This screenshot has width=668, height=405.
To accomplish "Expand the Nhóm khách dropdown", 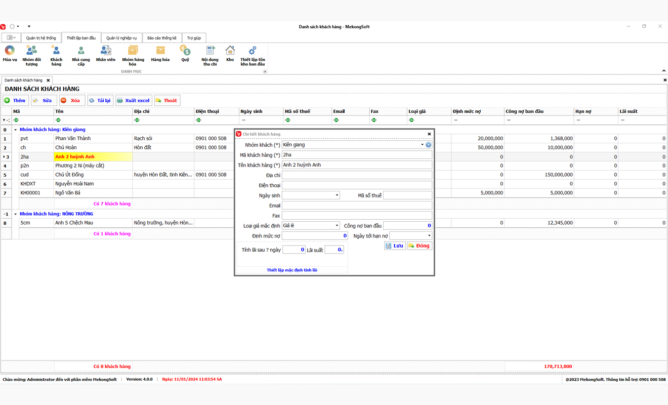I will click(422, 145).
